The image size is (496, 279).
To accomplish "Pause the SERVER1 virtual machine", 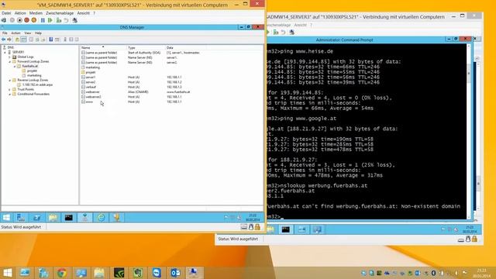I will [43, 20].
